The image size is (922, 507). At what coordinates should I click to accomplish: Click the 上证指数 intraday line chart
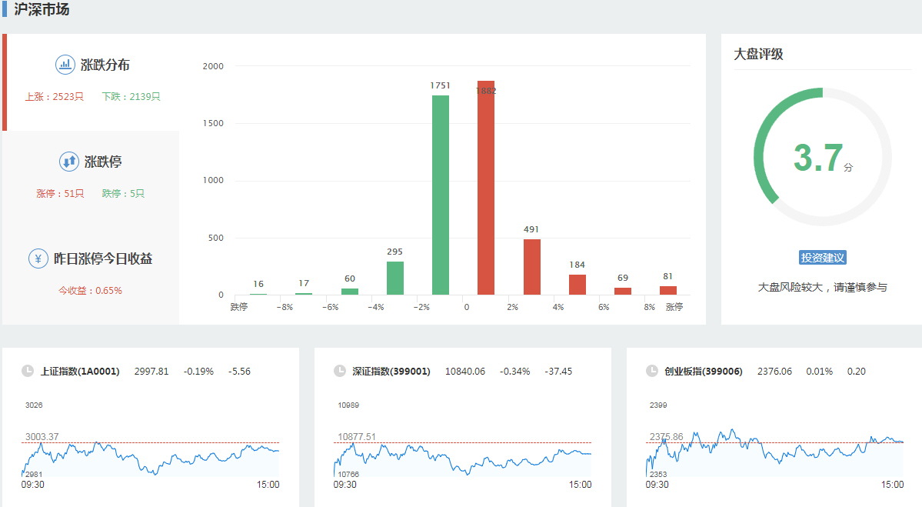[151, 456]
